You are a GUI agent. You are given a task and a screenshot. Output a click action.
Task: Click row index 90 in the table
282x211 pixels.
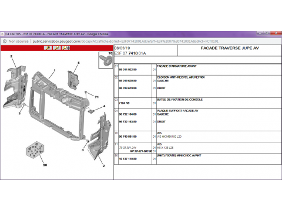(x=116, y=155)
